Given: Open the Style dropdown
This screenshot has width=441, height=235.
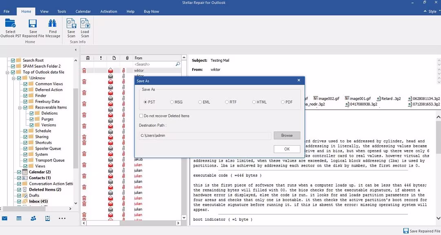Looking at the screenshot, I should click(x=432, y=11).
